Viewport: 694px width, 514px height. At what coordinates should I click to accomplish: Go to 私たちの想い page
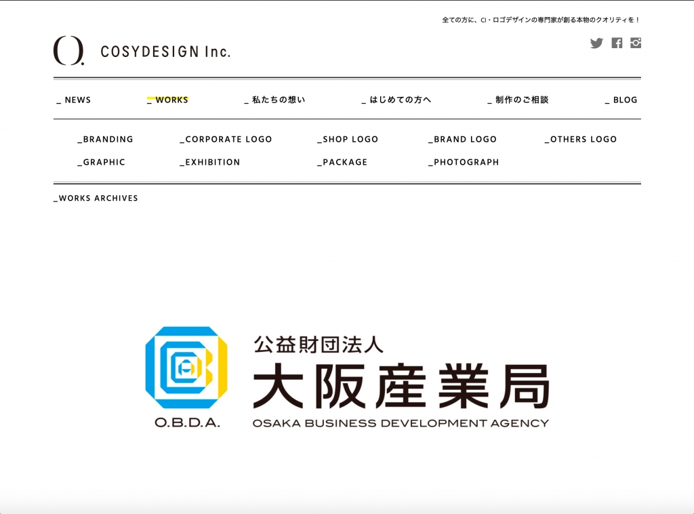tap(274, 100)
